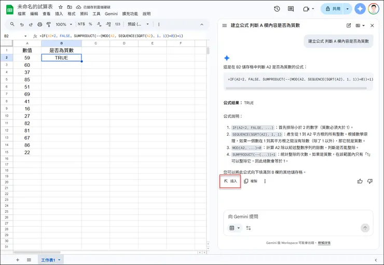This screenshot has width=384, height=265.
Task: Open the 瞭解詳情 learn more link
Action: click(x=324, y=243)
